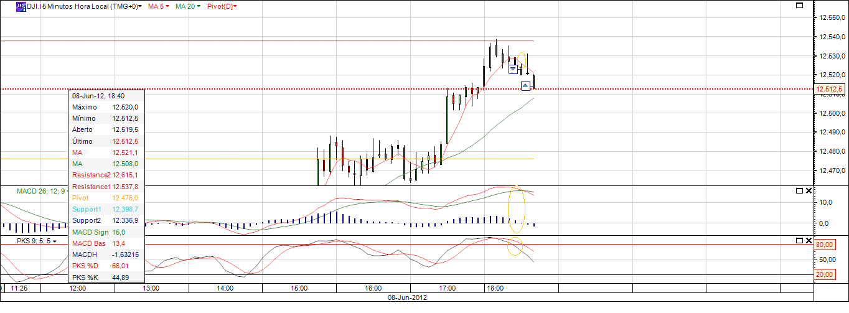This screenshot has width=849, height=313.
Task: Click the Support1 12.398,7 tooltip row
Action: click(106, 209)
